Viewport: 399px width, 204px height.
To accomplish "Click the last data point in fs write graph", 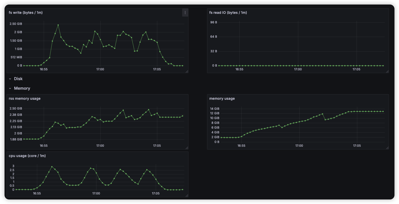I will pyautogui.click(x=182, y=66).
